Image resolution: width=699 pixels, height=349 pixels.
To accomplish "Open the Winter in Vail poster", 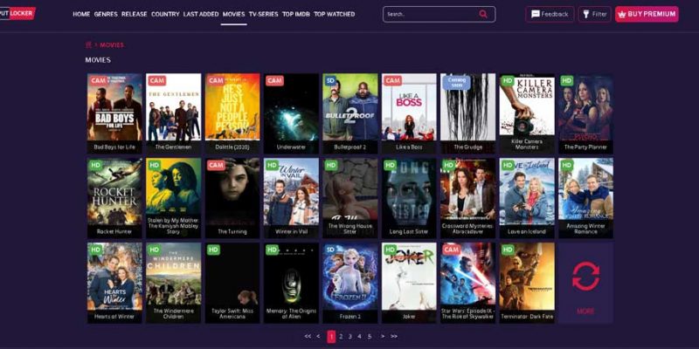I will point(291,198).
